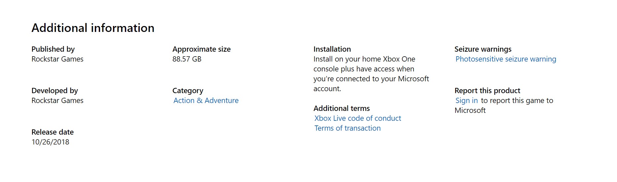Viewport: 617px width, 182px height.
Task: Click the Approximate size label
Action: coord(201,49)
